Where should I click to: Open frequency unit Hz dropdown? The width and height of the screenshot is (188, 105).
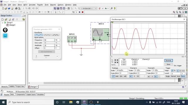[x=57, y=40]
